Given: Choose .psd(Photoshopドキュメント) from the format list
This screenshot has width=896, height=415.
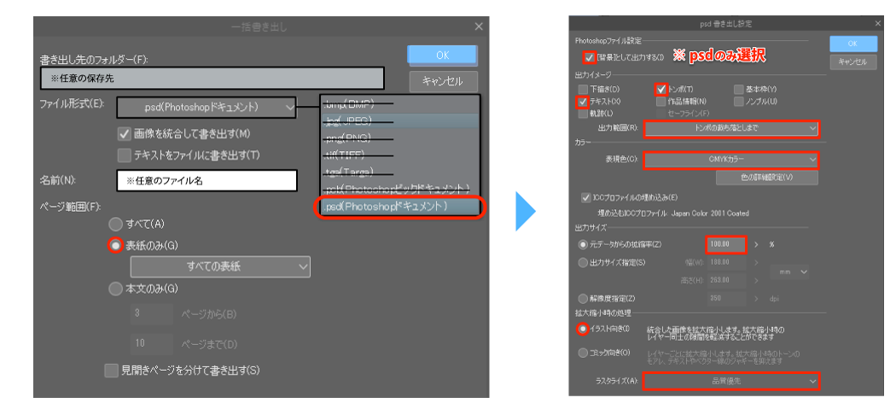Looking at the screenshot, I should tap(399, 207).
